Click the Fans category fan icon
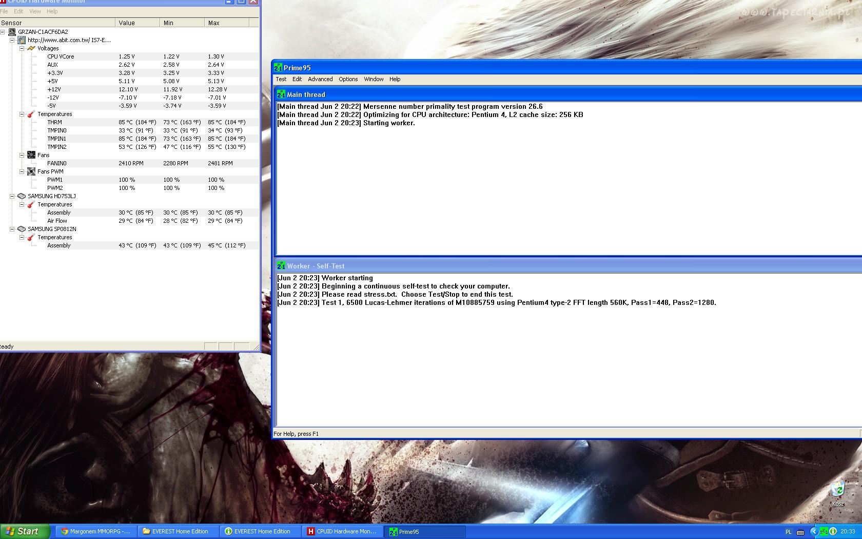The image size is (862, 539). [x=31, y=155]
